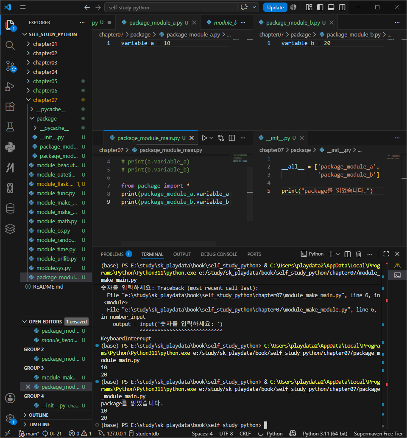
Task: Open module_time.py in the explorer
Action: (56, 249)
